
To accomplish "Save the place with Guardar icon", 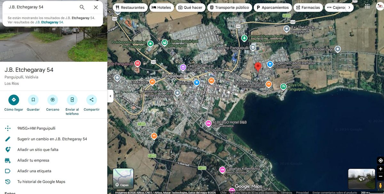I will tap(33, 100).
